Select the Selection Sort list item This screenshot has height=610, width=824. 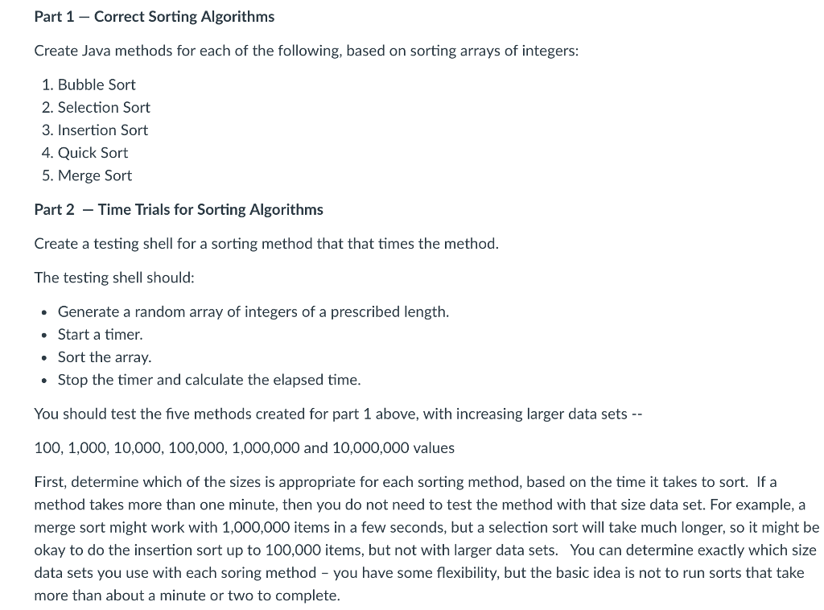click(104, 107)
